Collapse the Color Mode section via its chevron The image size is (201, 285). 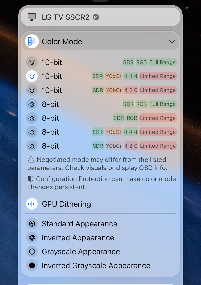(x=172, y=41)
